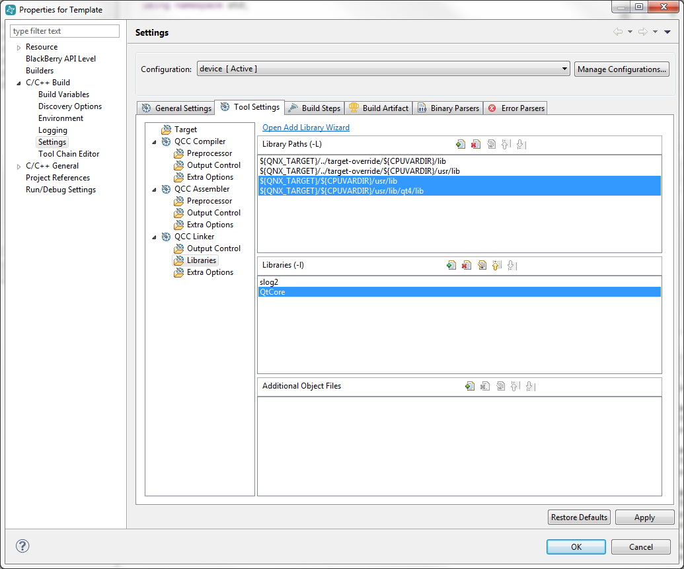Screen dimensions: 684x569
Task: Select the Target tool item
Action: (x=186, y=130)
